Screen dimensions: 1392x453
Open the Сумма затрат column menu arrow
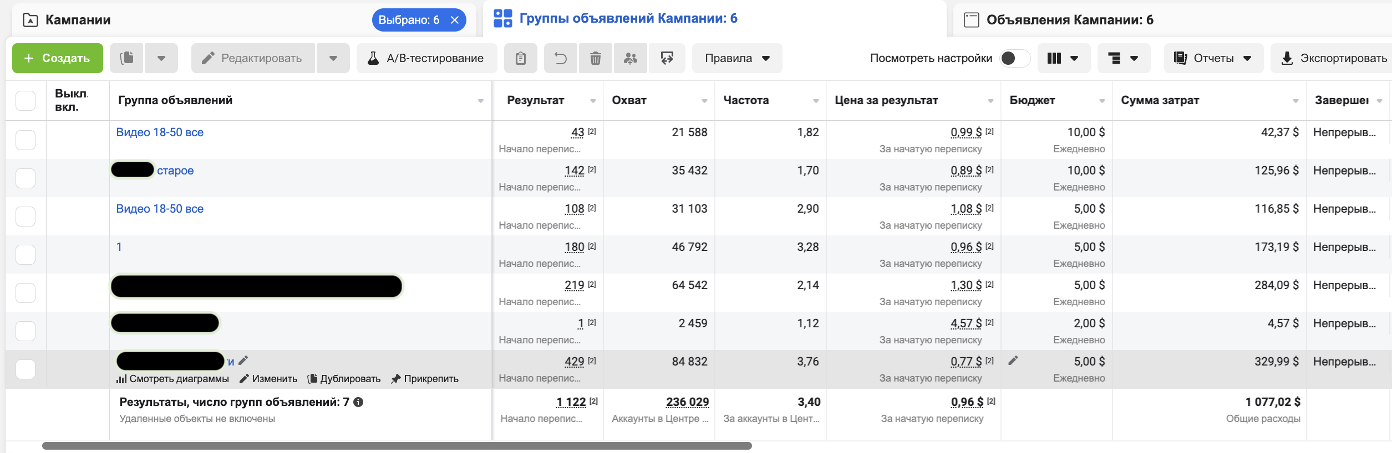click(1296, 101)
